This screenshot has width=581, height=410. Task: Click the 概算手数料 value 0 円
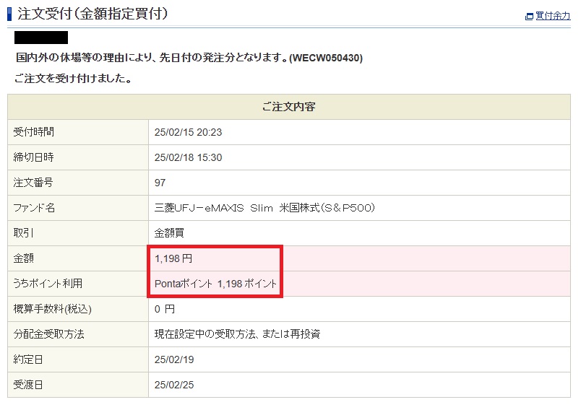coord(165,309)
